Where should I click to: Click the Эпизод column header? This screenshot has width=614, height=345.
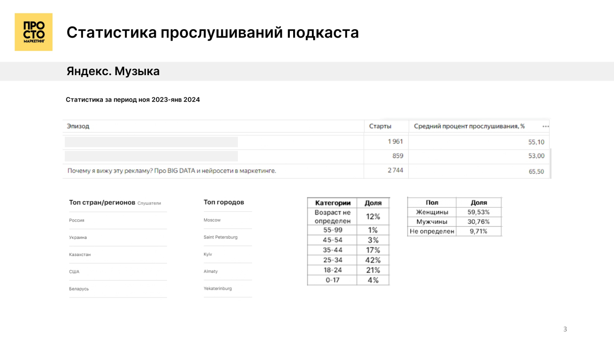point(78,126)
